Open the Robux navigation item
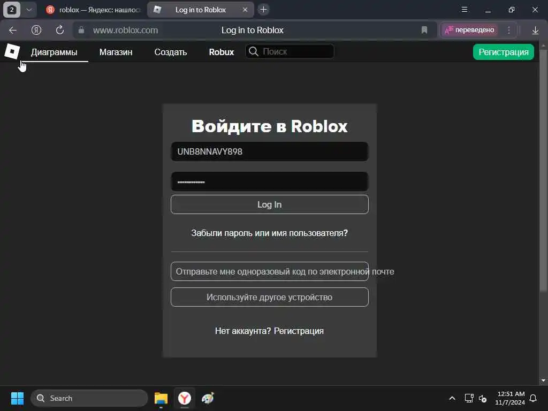This screenshot has height=411, width=548. [221, 52]
